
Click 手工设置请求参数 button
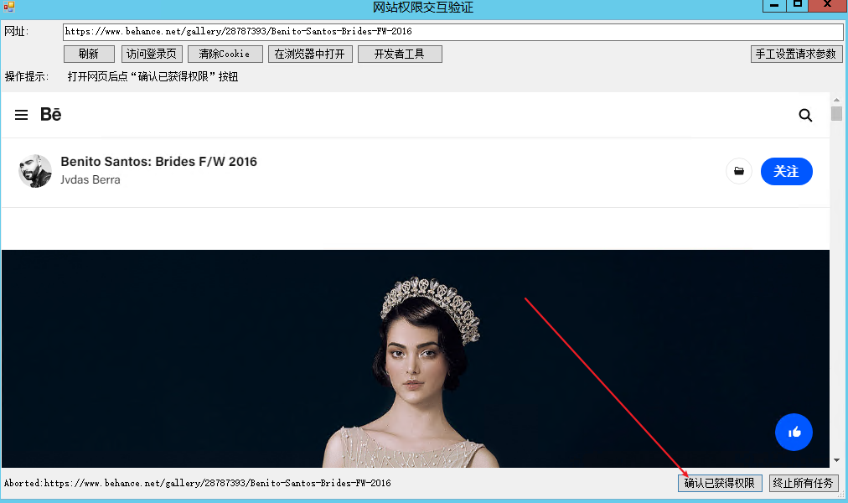[796, 54]
